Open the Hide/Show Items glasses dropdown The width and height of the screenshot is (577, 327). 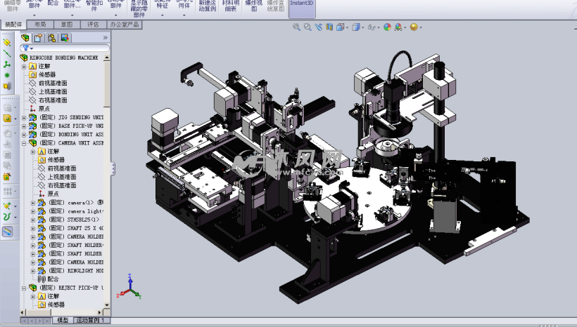click(x=374, y=27)
